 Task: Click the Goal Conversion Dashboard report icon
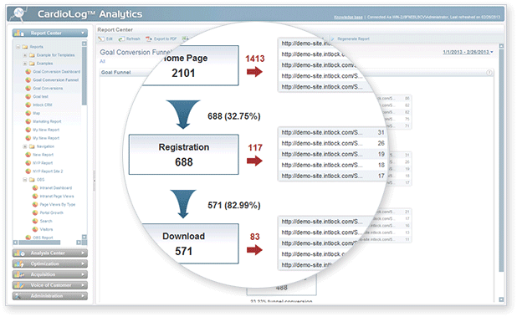[x=28, y=71]
